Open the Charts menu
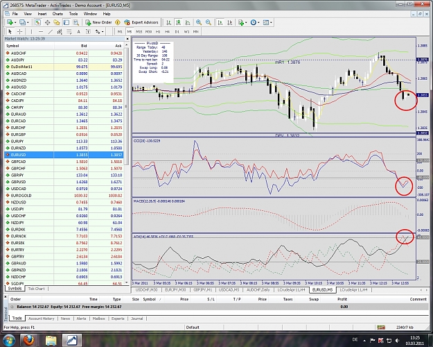The width and height of the screenshot is (433, 347). [x=58, y=14]
